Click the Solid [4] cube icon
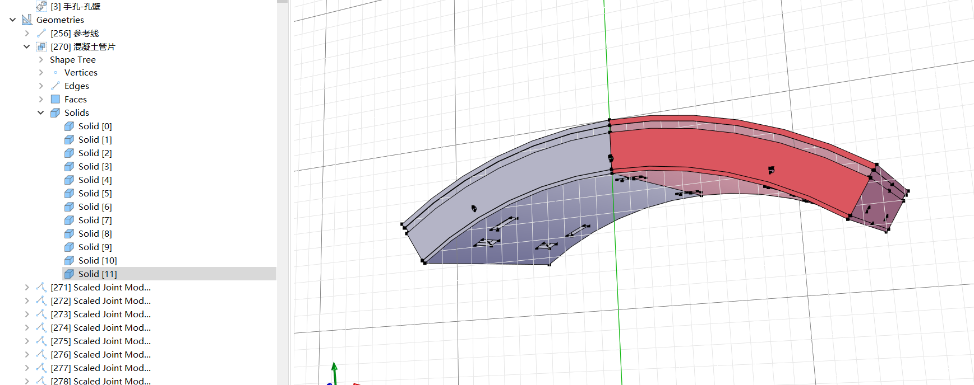Screen dimensions: 974x385 pyautogui.click(x=69, y=180)
